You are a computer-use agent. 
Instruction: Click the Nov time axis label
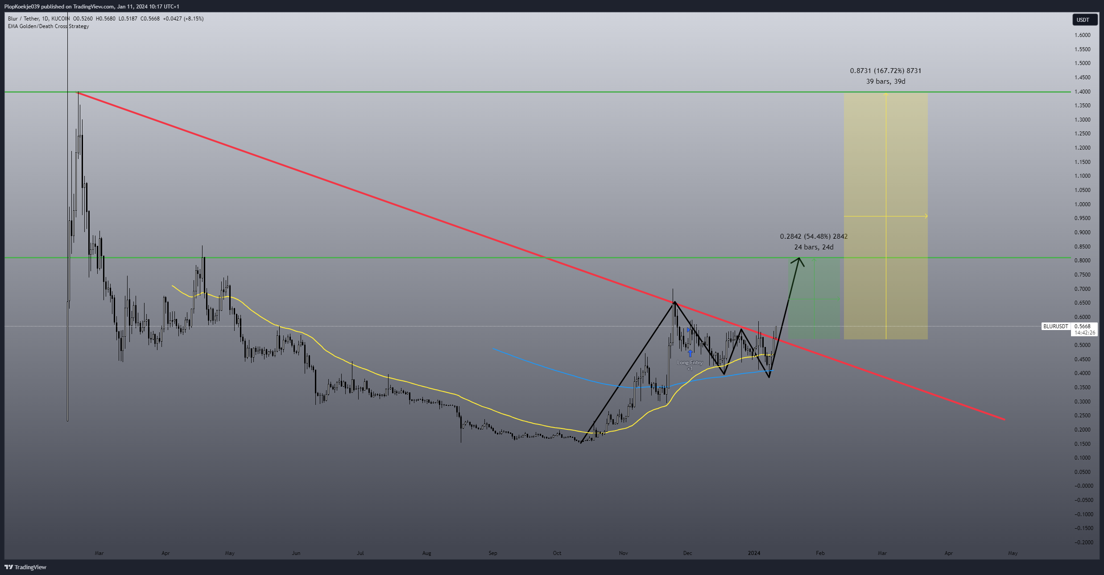[x=624, y=553]
